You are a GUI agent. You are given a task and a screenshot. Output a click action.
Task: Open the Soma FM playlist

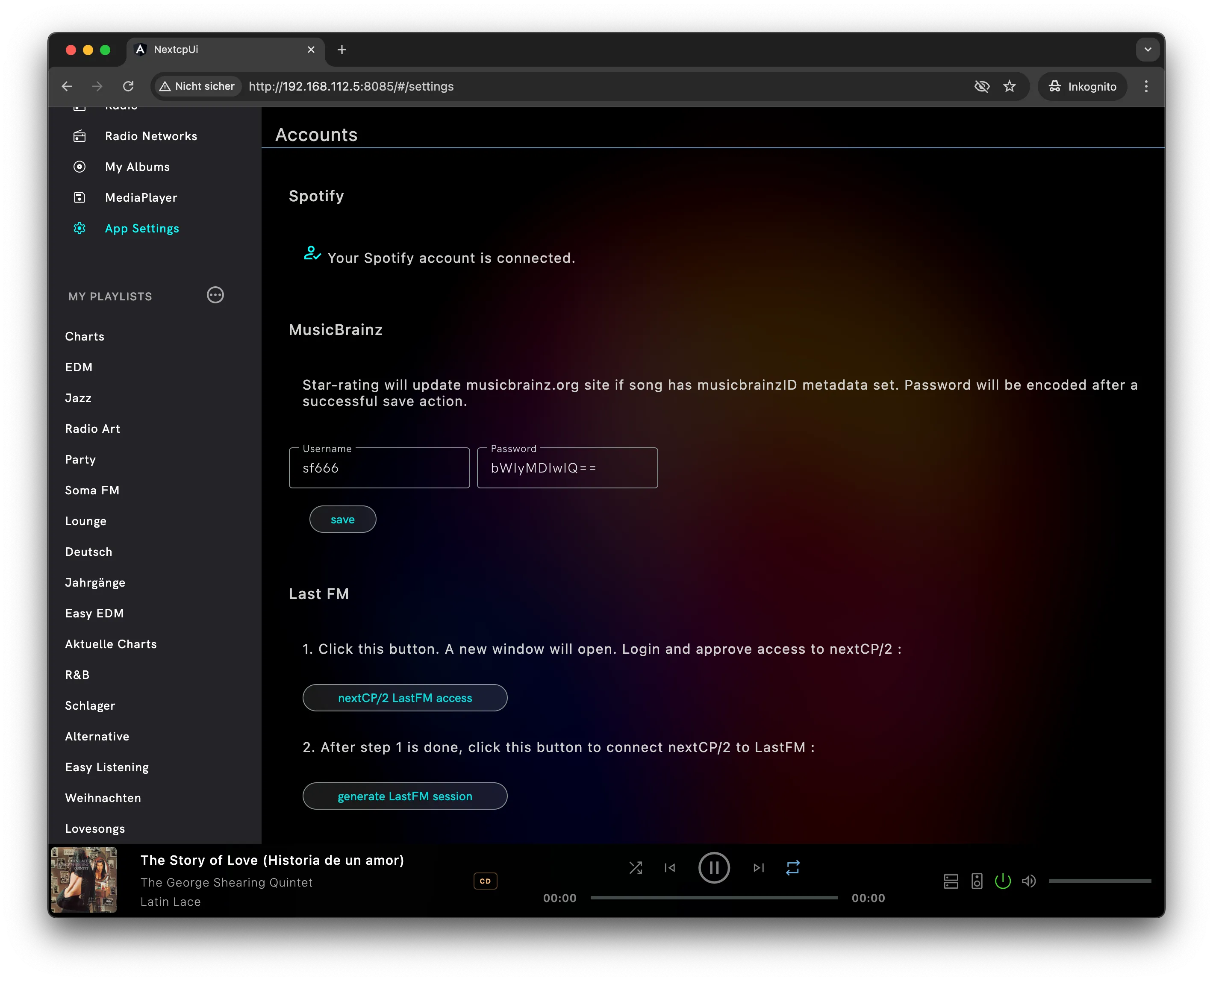(x=92, y=490)
